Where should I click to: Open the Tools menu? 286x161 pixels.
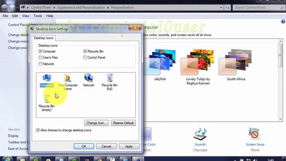click(x=38, y=16)
